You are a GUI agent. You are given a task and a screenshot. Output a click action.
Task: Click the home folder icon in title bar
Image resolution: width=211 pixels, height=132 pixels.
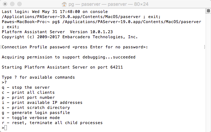click(64, 4)
